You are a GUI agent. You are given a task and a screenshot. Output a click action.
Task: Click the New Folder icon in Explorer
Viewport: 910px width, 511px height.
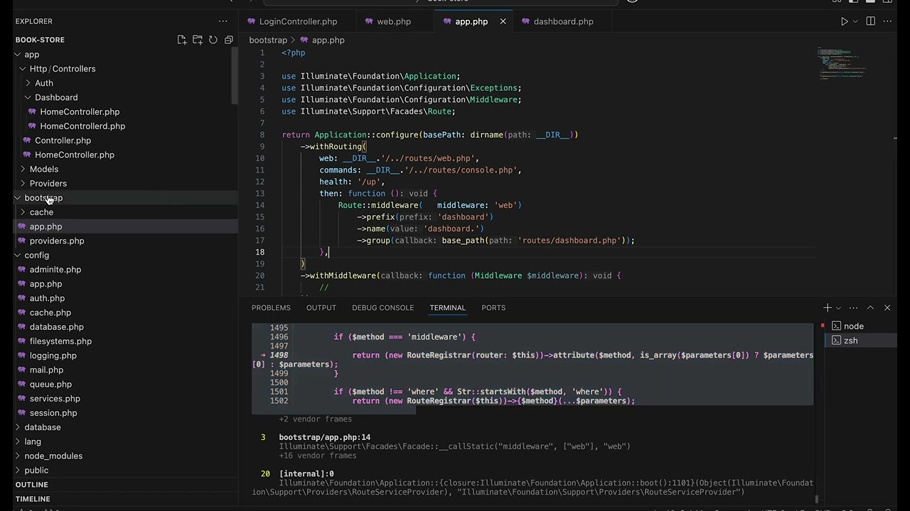[x=198, y=40]
